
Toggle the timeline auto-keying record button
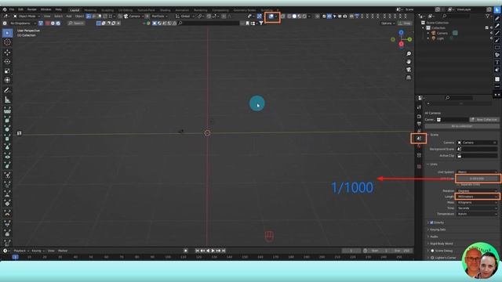[x=186, y=251]
